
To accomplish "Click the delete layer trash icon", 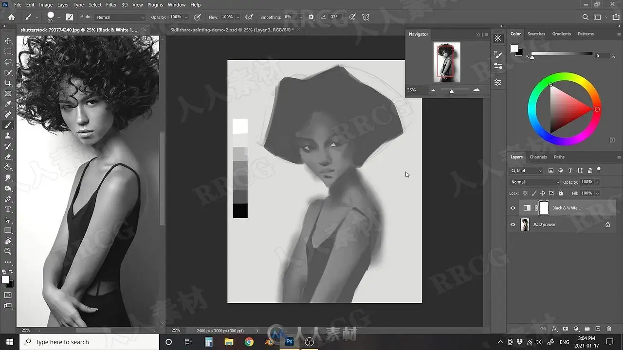I will pyautogui.click(x=609, y=329).
